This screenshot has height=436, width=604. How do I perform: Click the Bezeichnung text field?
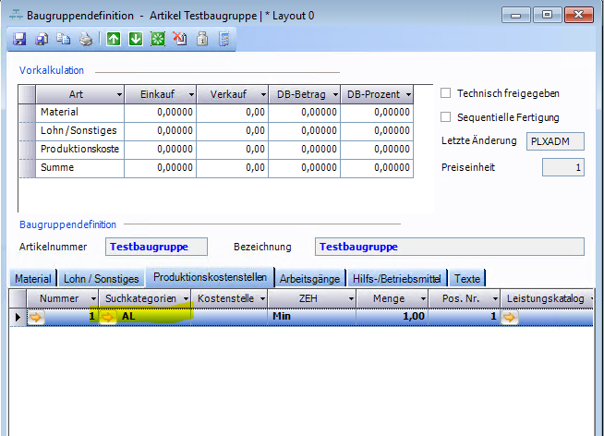tap(449, 247)
